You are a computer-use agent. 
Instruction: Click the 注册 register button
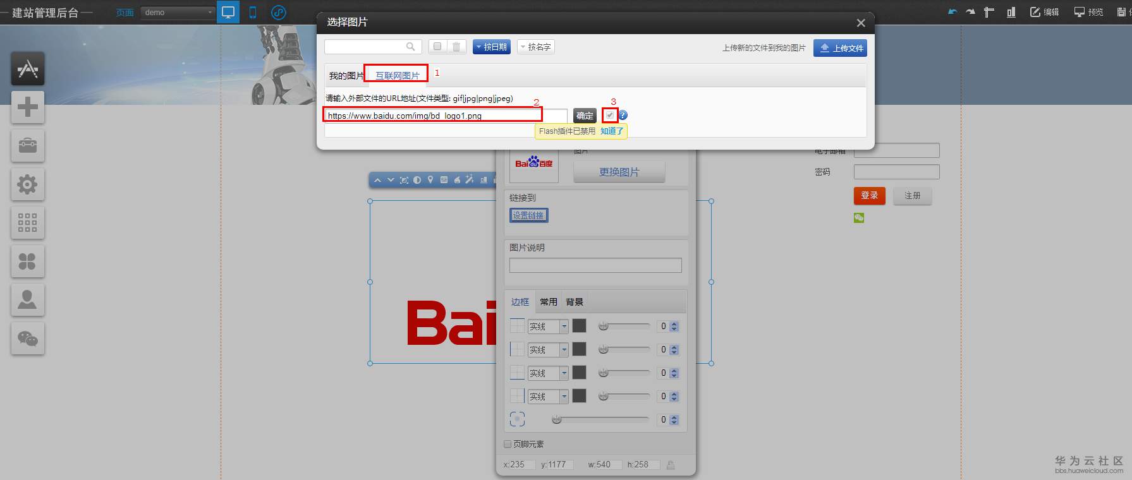click(913, 196)
